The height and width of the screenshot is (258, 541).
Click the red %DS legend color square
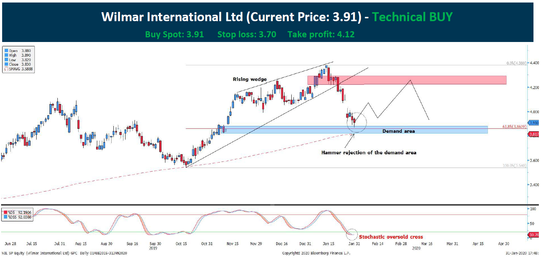click(5, 212)
